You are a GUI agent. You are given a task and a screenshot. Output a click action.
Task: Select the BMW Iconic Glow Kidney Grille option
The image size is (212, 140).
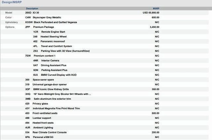click(51, 89)
